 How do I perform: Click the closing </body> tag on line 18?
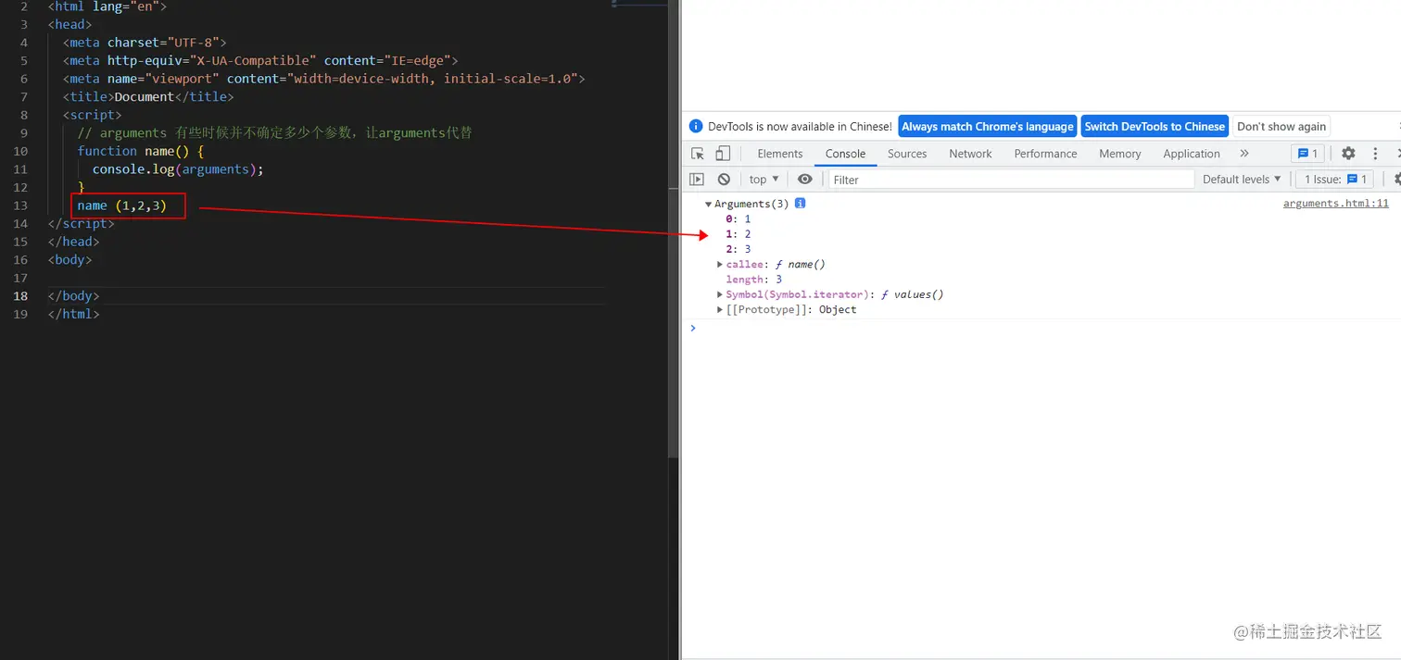coord(73,296)
